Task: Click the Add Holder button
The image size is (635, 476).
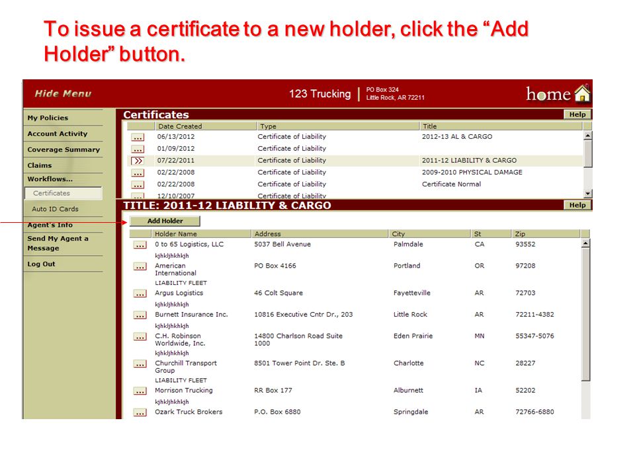Action: click(x=165, y=221)
